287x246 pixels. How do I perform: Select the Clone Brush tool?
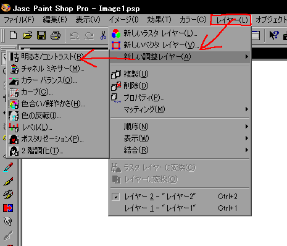(x=8, y=194)
